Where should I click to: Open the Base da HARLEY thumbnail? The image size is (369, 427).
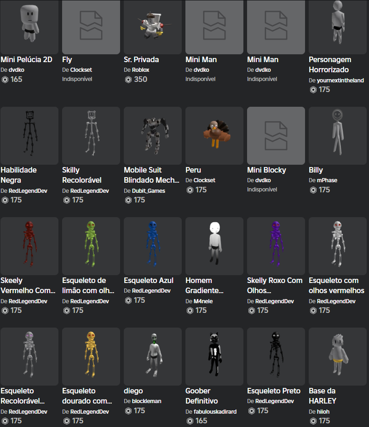coord(338,357)
